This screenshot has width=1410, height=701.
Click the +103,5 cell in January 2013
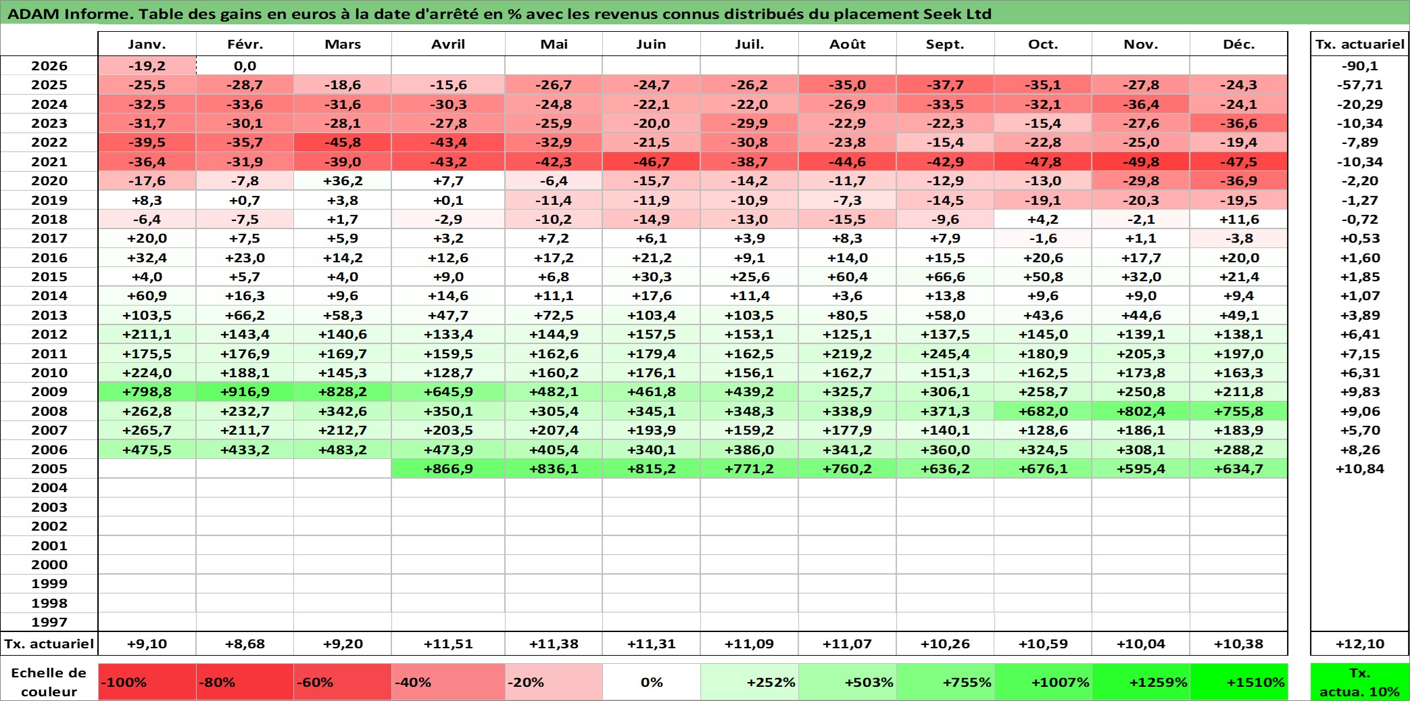147,315
